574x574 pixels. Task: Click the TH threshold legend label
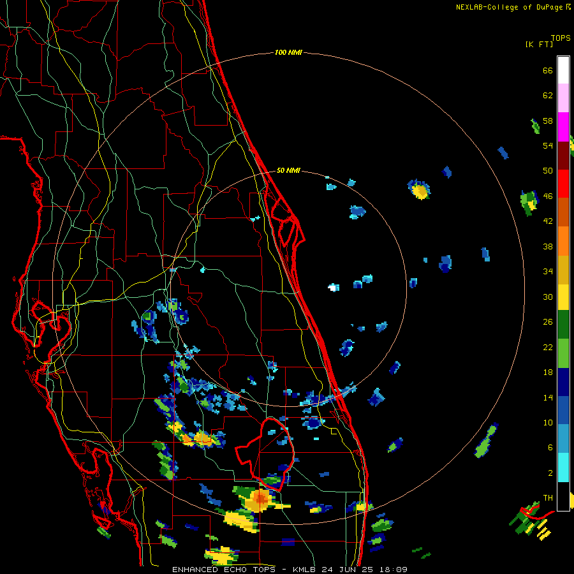548,498
